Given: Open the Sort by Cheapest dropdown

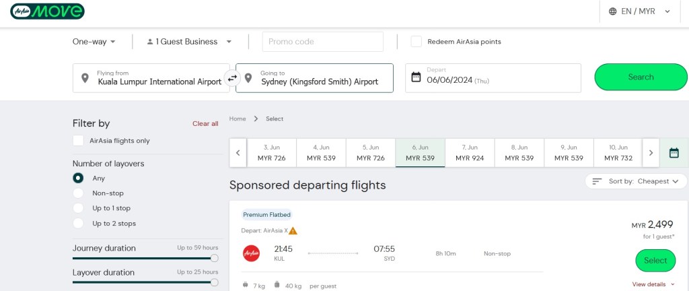Looking at the screenshot, I should pyautogui.click(x=634, y=181).
